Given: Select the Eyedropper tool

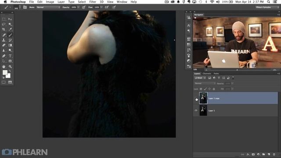Looking at the screenshot, I should (x=10, y=29).
